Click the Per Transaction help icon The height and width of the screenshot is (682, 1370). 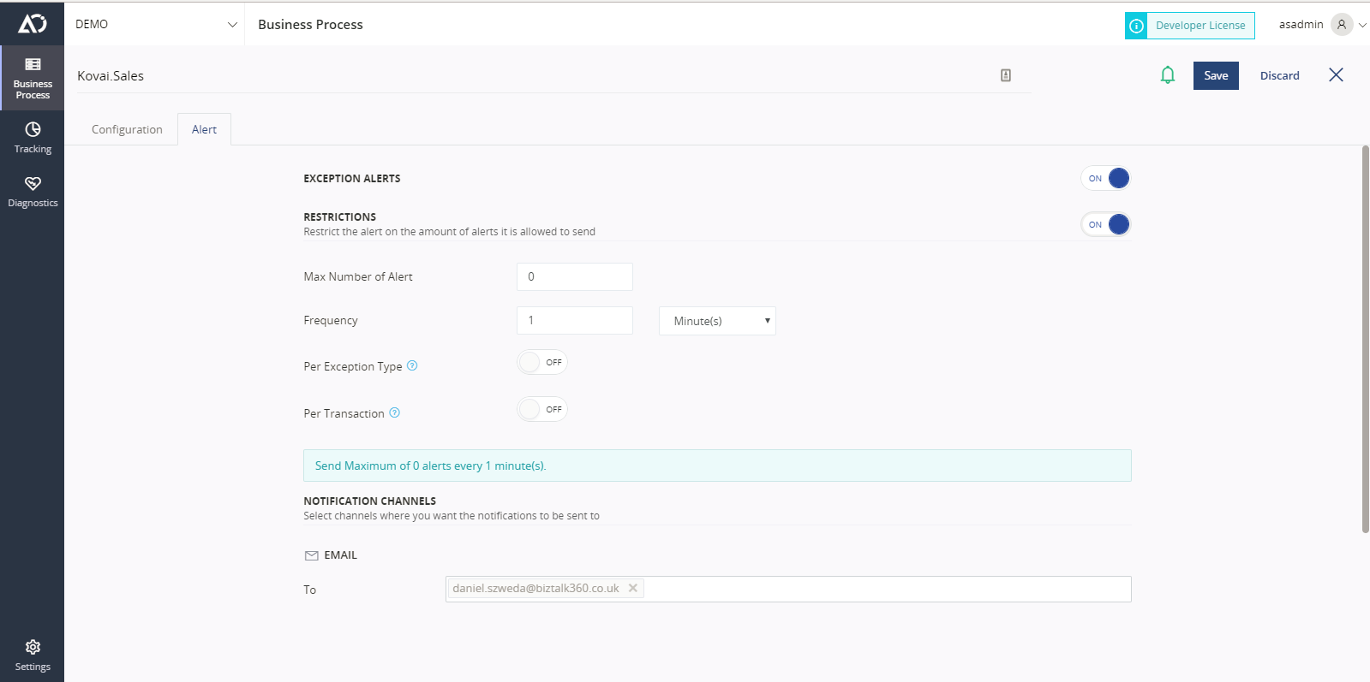(395, 412)
